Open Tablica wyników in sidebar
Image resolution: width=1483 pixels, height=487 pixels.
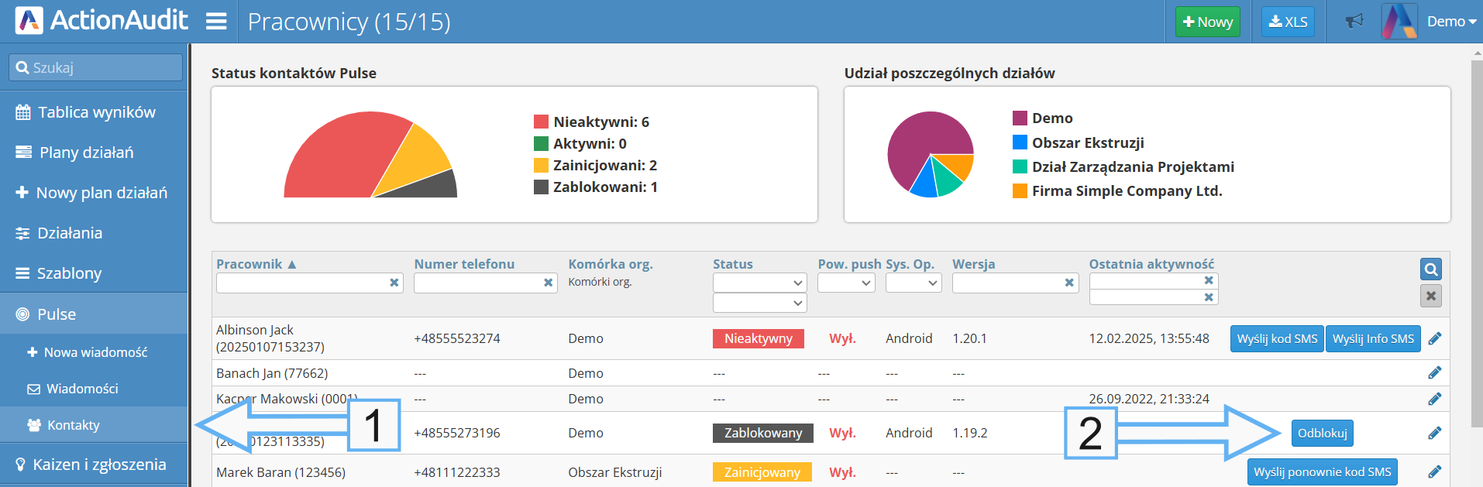coord(96,112)
